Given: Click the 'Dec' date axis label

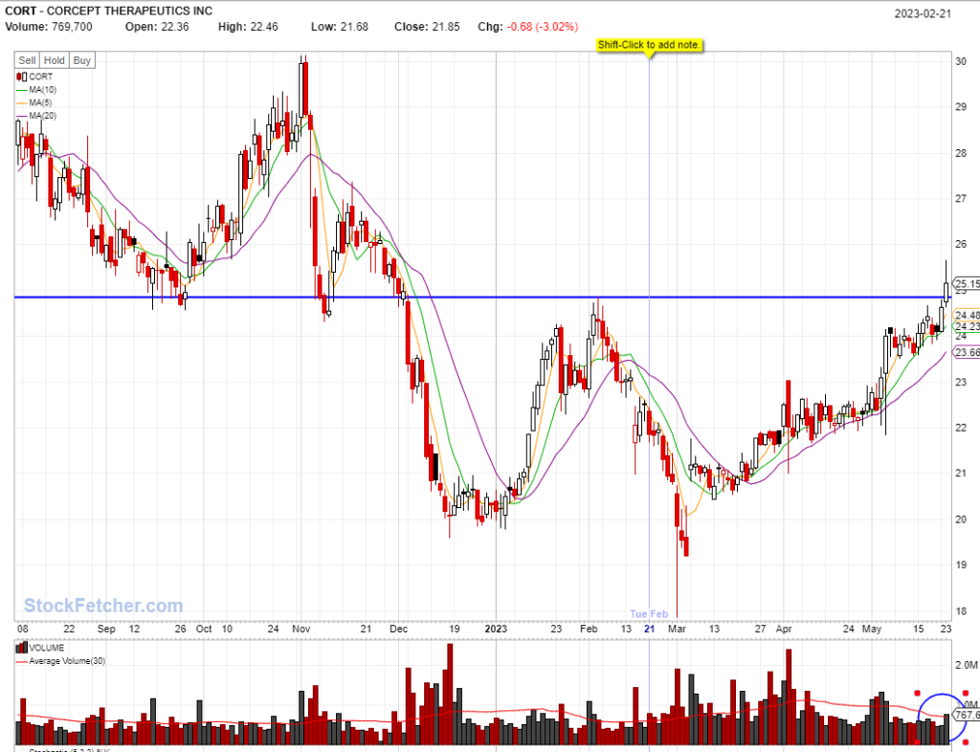Looking at the screenshot, I should (x=399, y=629).
